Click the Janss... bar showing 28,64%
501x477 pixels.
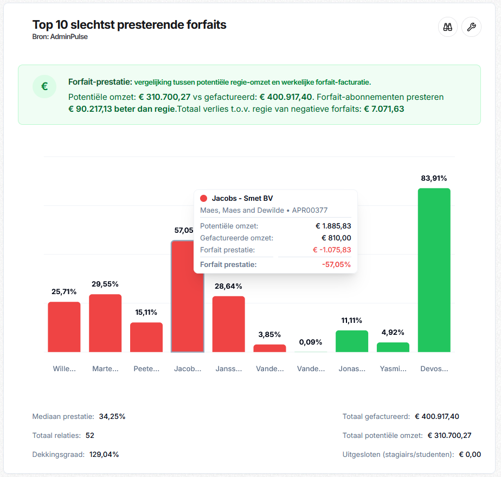228,324
